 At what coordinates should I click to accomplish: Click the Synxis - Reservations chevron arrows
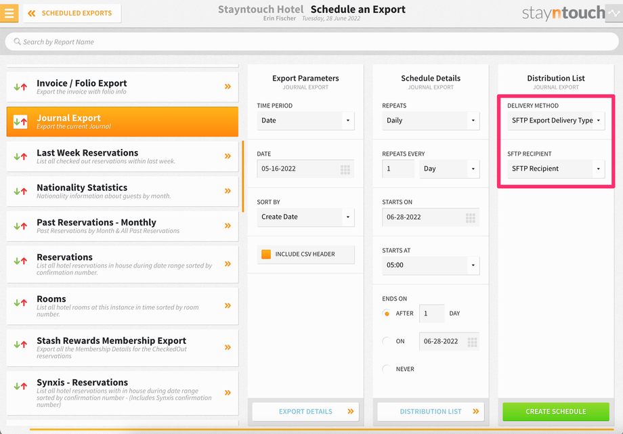[228, 393]
